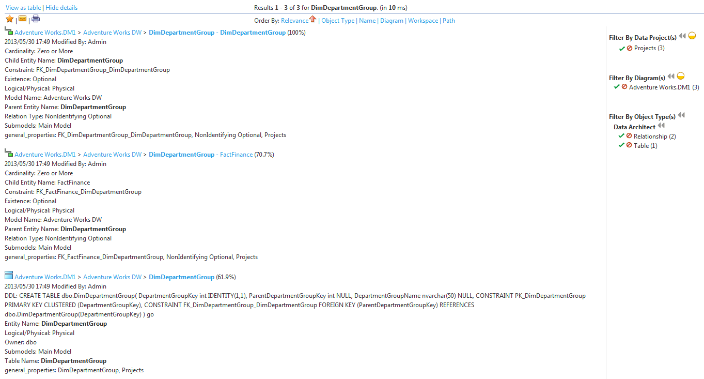The height and width of the screenshot is (379, 704).
Task: Order results by Diagram
Action: (x=392, y=21)
